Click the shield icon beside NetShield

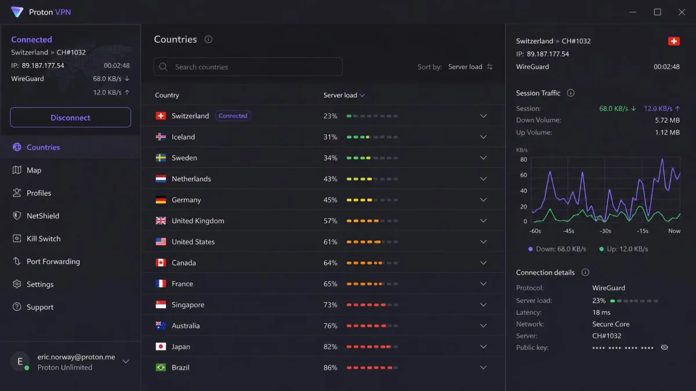click(x=17, y=215)
